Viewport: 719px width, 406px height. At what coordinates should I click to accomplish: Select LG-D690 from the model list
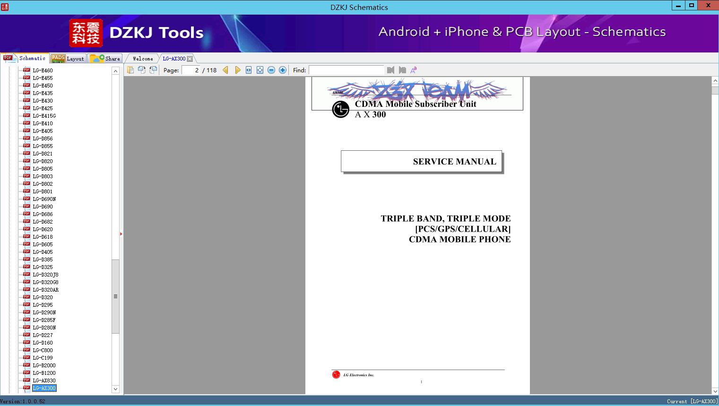(43, 207)
